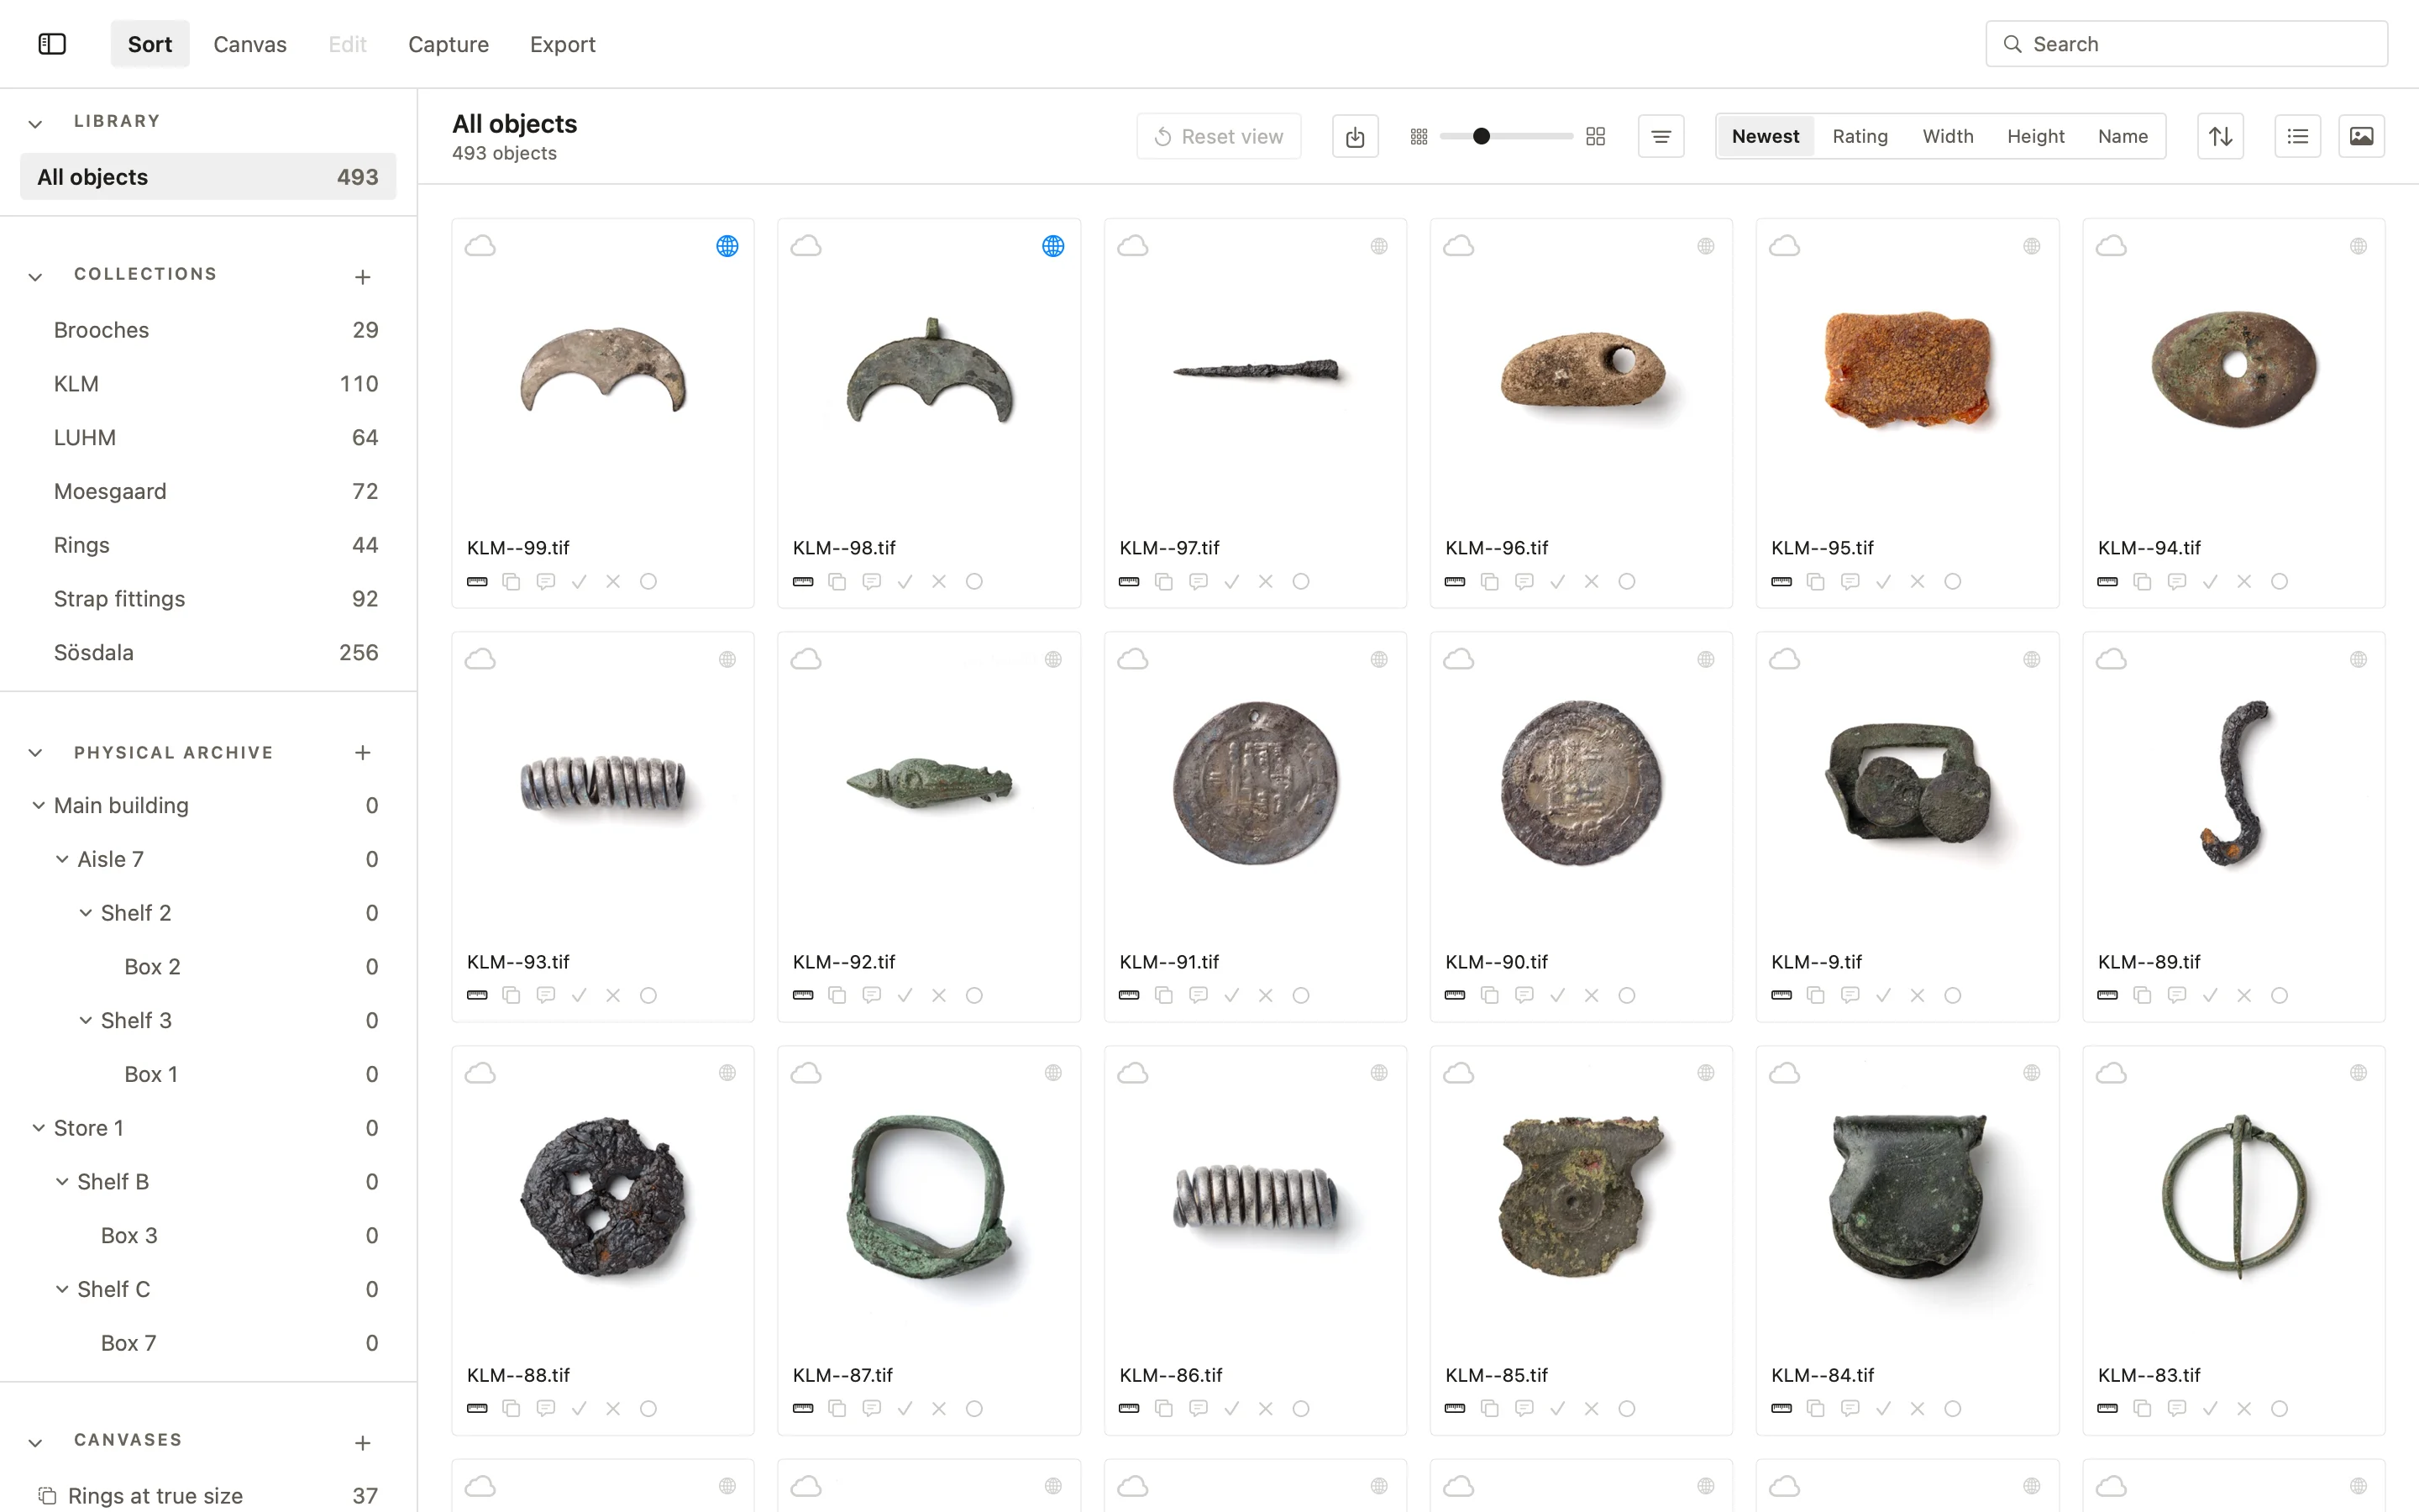Click the cloud icon on KLM--99.tif
Image resolution: width=2419 pixels, height=1512 pixels.
[480, 246]
